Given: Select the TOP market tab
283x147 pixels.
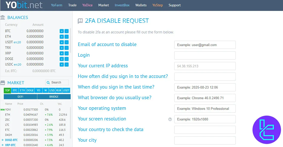Looking at the screenshot, I should (7, 90).
